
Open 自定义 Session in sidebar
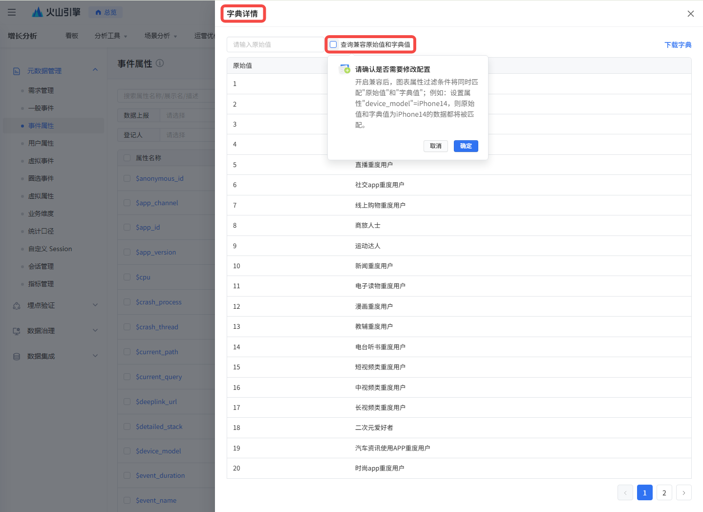(x=50, y=249)
